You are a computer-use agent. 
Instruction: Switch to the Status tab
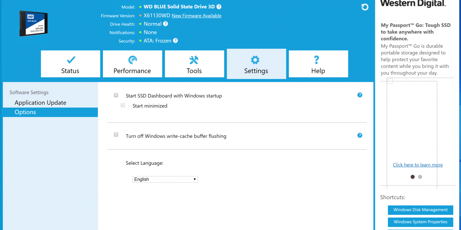tap(71, 64)
